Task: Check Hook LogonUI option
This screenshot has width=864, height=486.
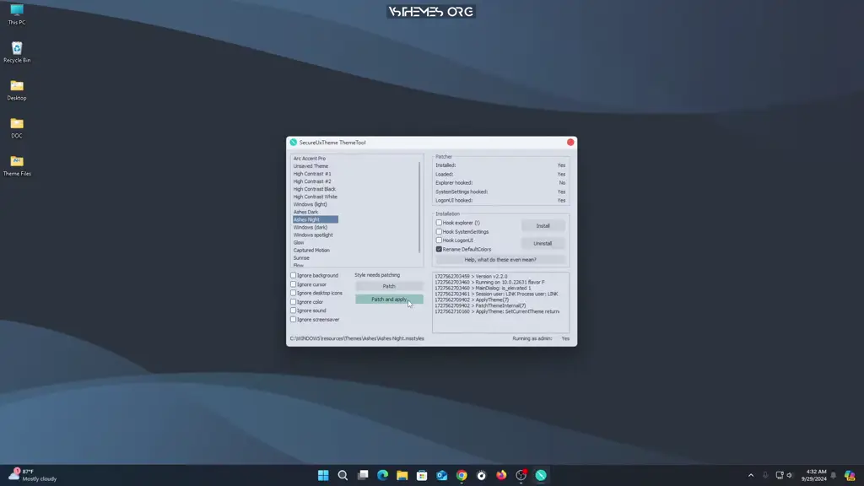Action: [x=439, y=240]
